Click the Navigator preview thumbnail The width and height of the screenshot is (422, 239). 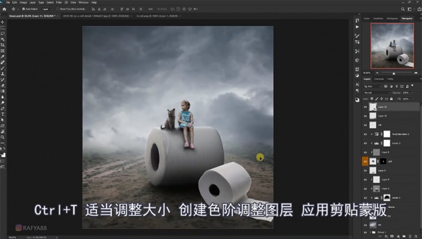point(392,46)
